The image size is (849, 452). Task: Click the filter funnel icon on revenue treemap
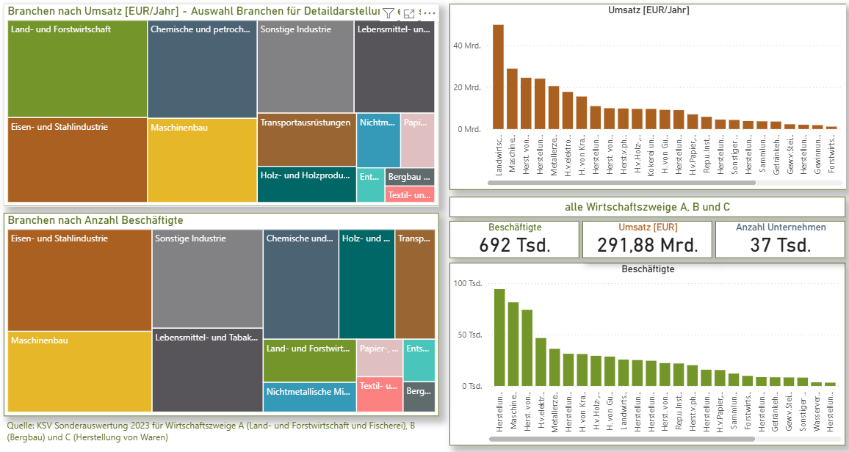(x=389, y=13)
